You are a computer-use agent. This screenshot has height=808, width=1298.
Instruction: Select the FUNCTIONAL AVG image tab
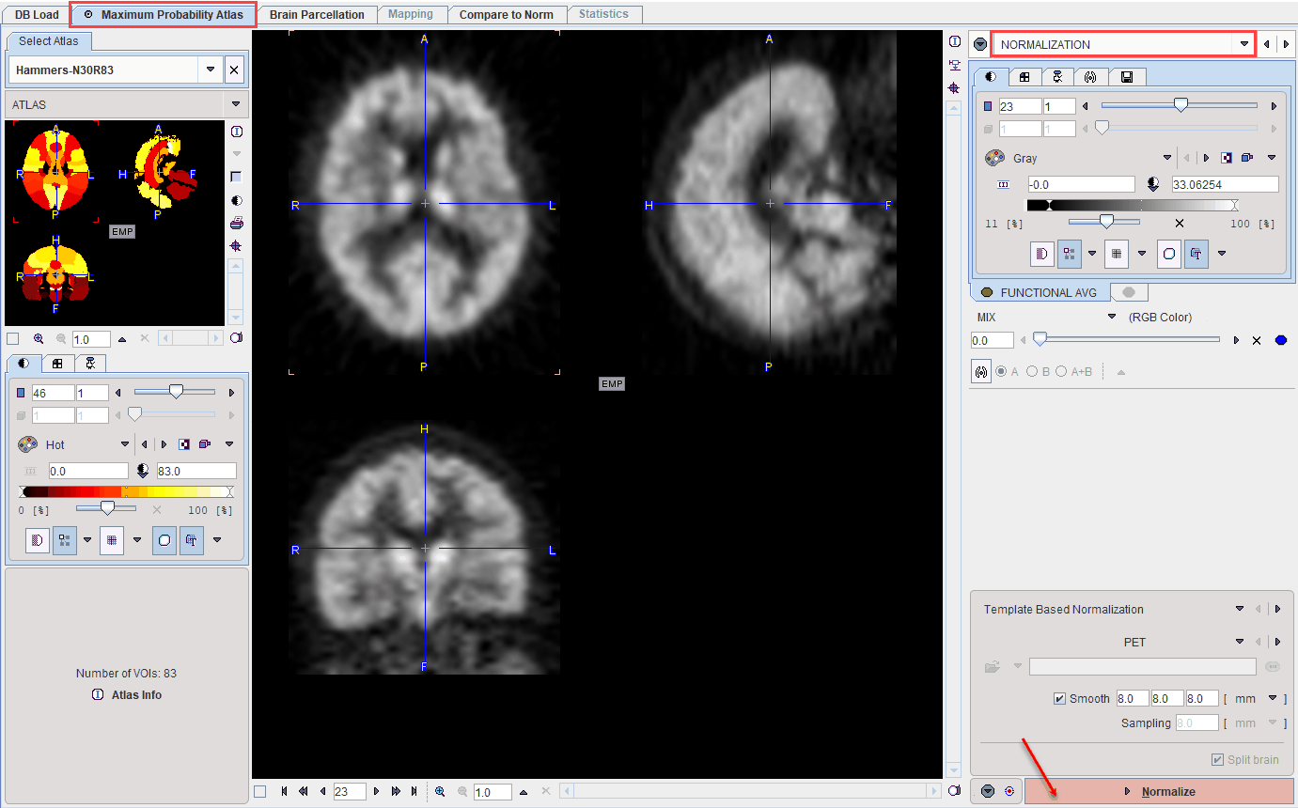[1040, 292]
